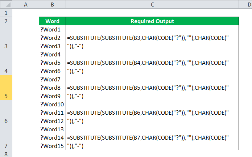Select row 3 header
The width and height of the screenshot is (252, 157).
(x=6, y=38)
